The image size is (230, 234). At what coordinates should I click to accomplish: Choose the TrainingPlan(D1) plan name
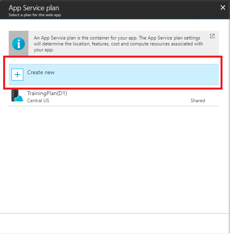coord(47,93)
